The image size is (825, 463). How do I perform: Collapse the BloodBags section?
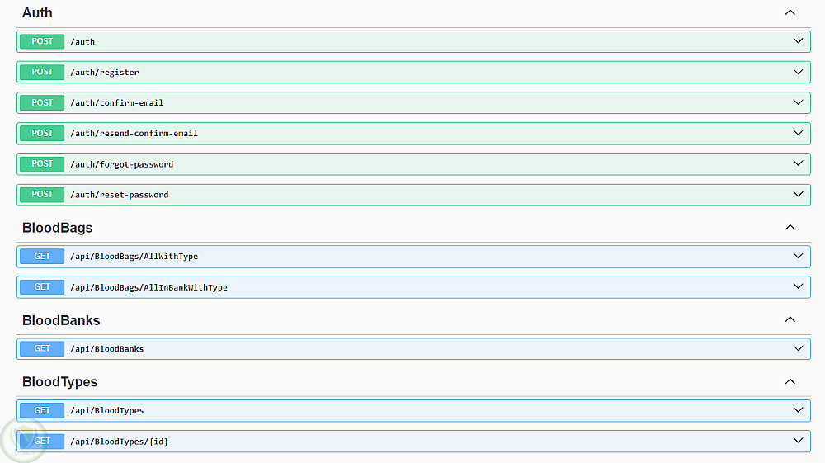pos(790,227)
